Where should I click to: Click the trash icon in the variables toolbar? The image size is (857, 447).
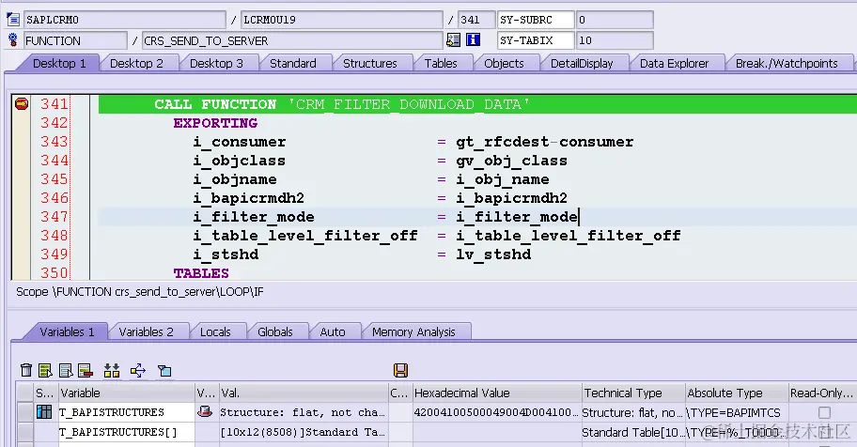(25, 371)
